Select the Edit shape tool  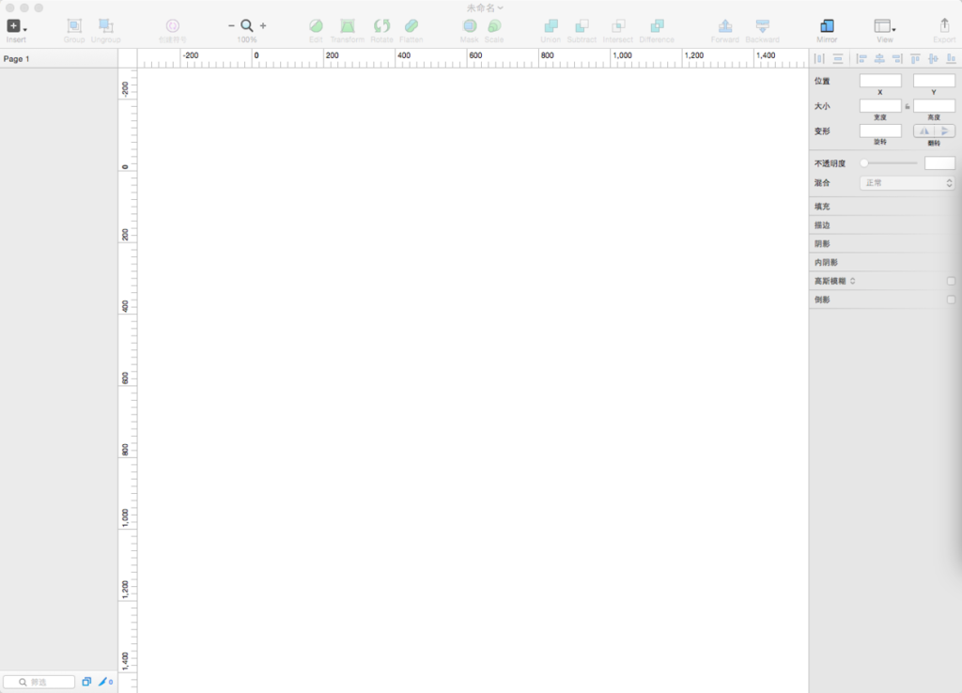[316, 25]
